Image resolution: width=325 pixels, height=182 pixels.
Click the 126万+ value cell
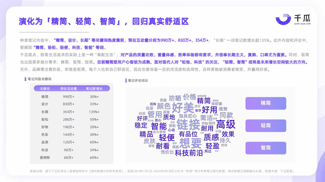click(69, 142)
